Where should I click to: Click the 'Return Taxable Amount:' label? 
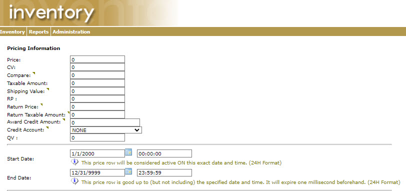point(36,114)
